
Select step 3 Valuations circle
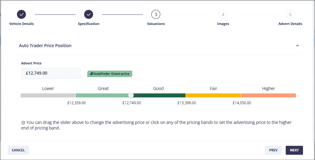tap(156, 14)
